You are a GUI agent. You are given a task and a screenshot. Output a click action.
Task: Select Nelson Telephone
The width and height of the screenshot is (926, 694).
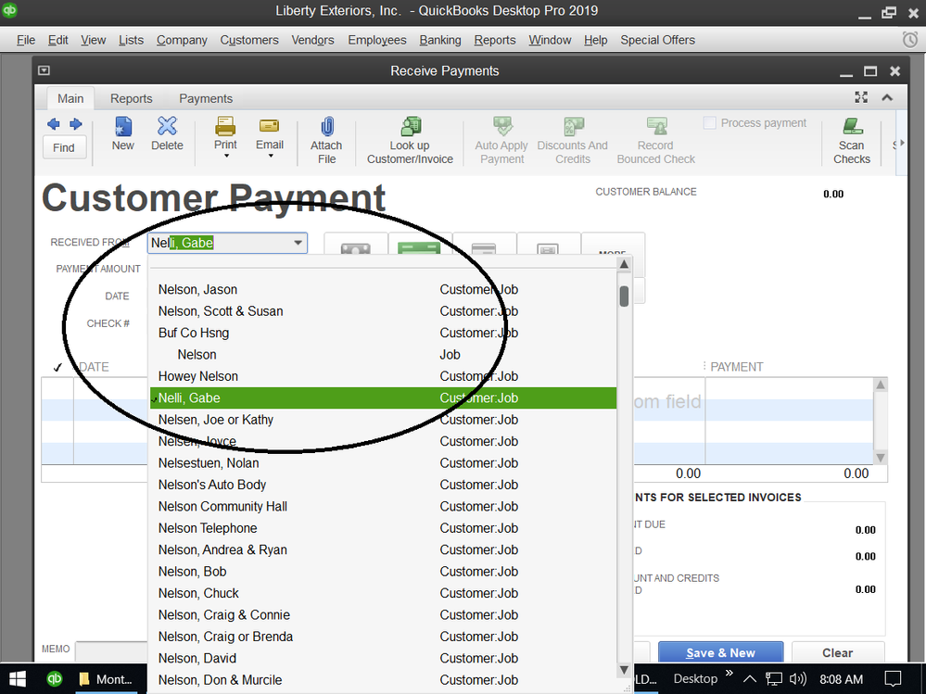[383, 528]
